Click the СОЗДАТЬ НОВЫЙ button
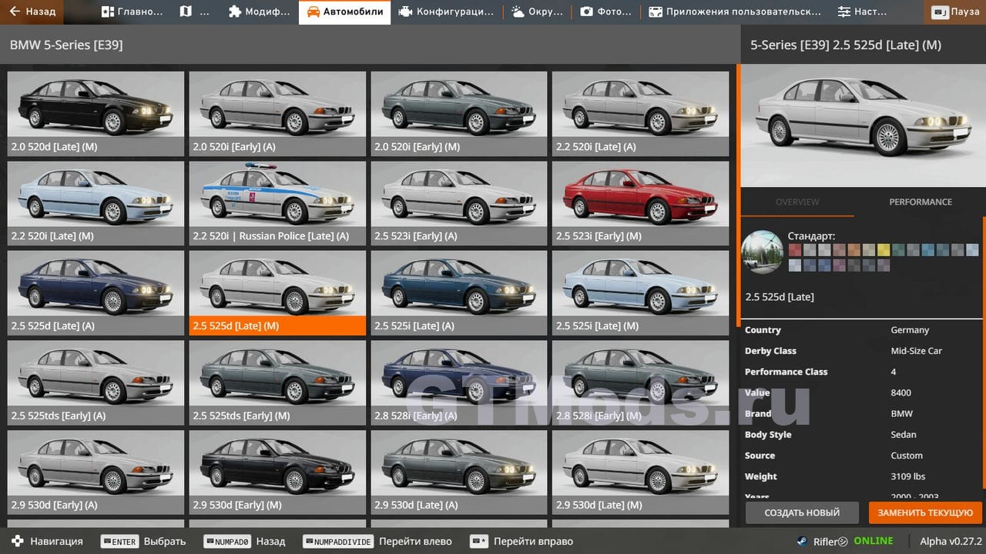Screen dimensions: 986x554 802,512
